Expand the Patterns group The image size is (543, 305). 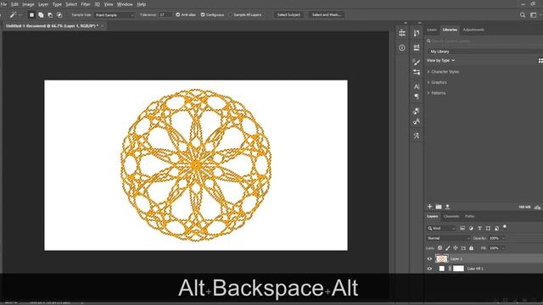tap(428, 93)
